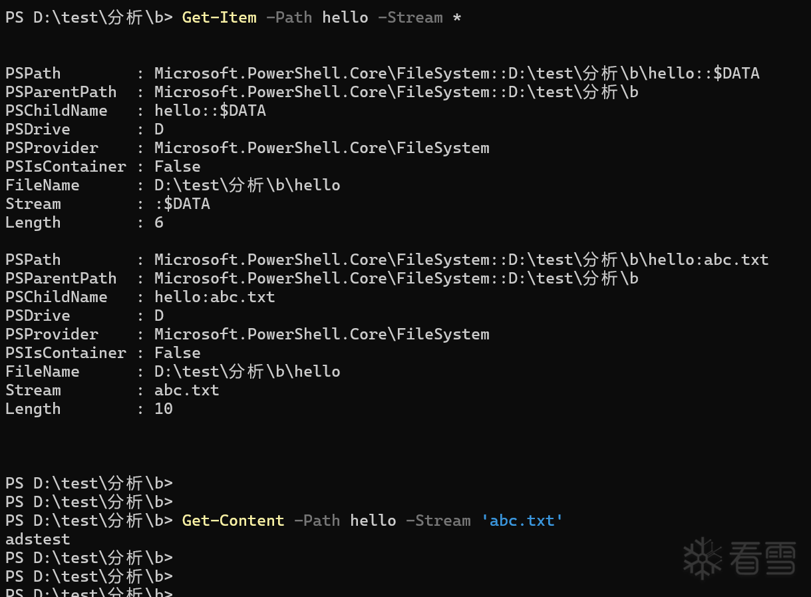
Task: Click the snowflake watermark logo
Action: pos(702,558)
